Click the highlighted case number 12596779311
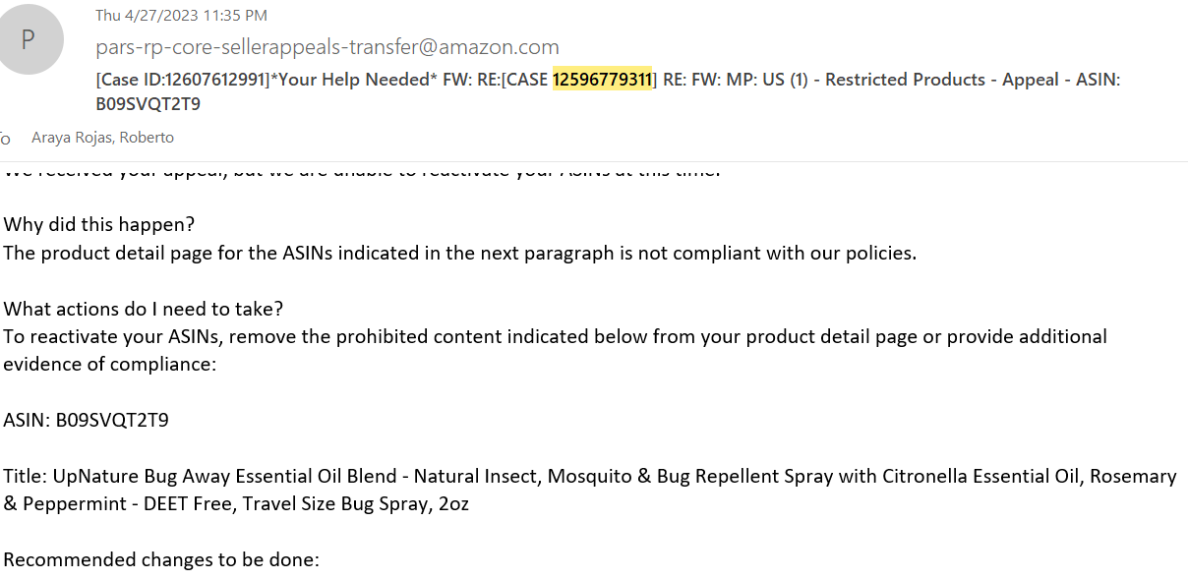Viewport: 1188px width, 580px height. [602, 80]
